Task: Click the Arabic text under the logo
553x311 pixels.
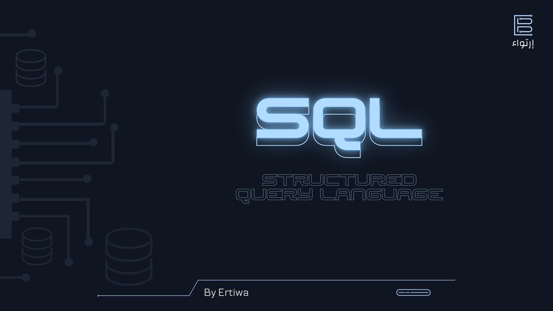Action: click(x=523, y=44)
